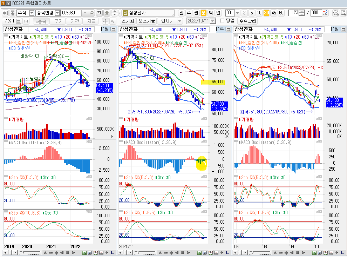Click the =종목 sync button

[x=41, y=21]
